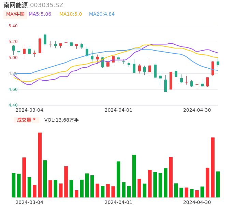The image size is (234, 207).
Task: Click the 2024-04-01 date marker under the price chart
Action: (x=118, y=110)
